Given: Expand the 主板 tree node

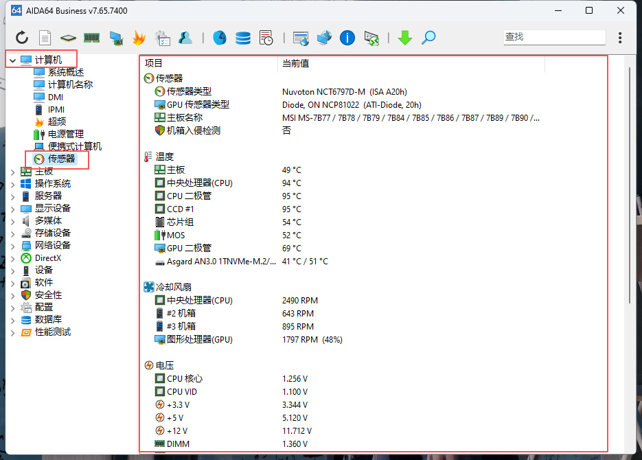Looking at the screenshot, I should pos(12,172).
